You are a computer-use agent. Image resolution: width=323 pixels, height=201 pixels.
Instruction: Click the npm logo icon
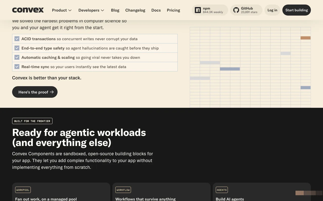[198, 10]
